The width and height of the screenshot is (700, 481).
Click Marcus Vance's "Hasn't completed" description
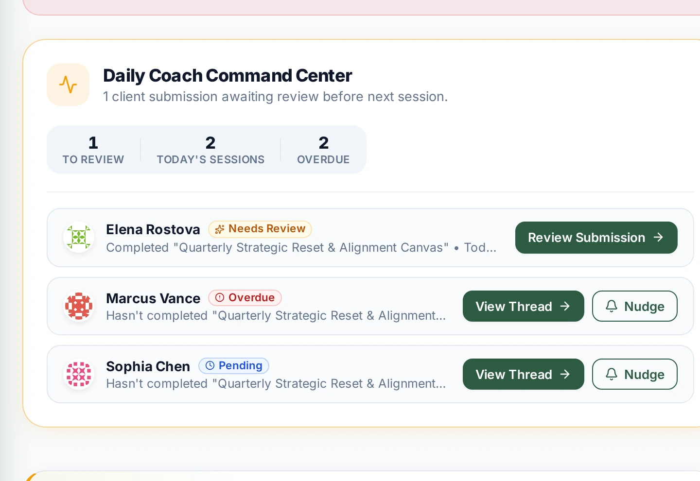[x=276, y=315]
